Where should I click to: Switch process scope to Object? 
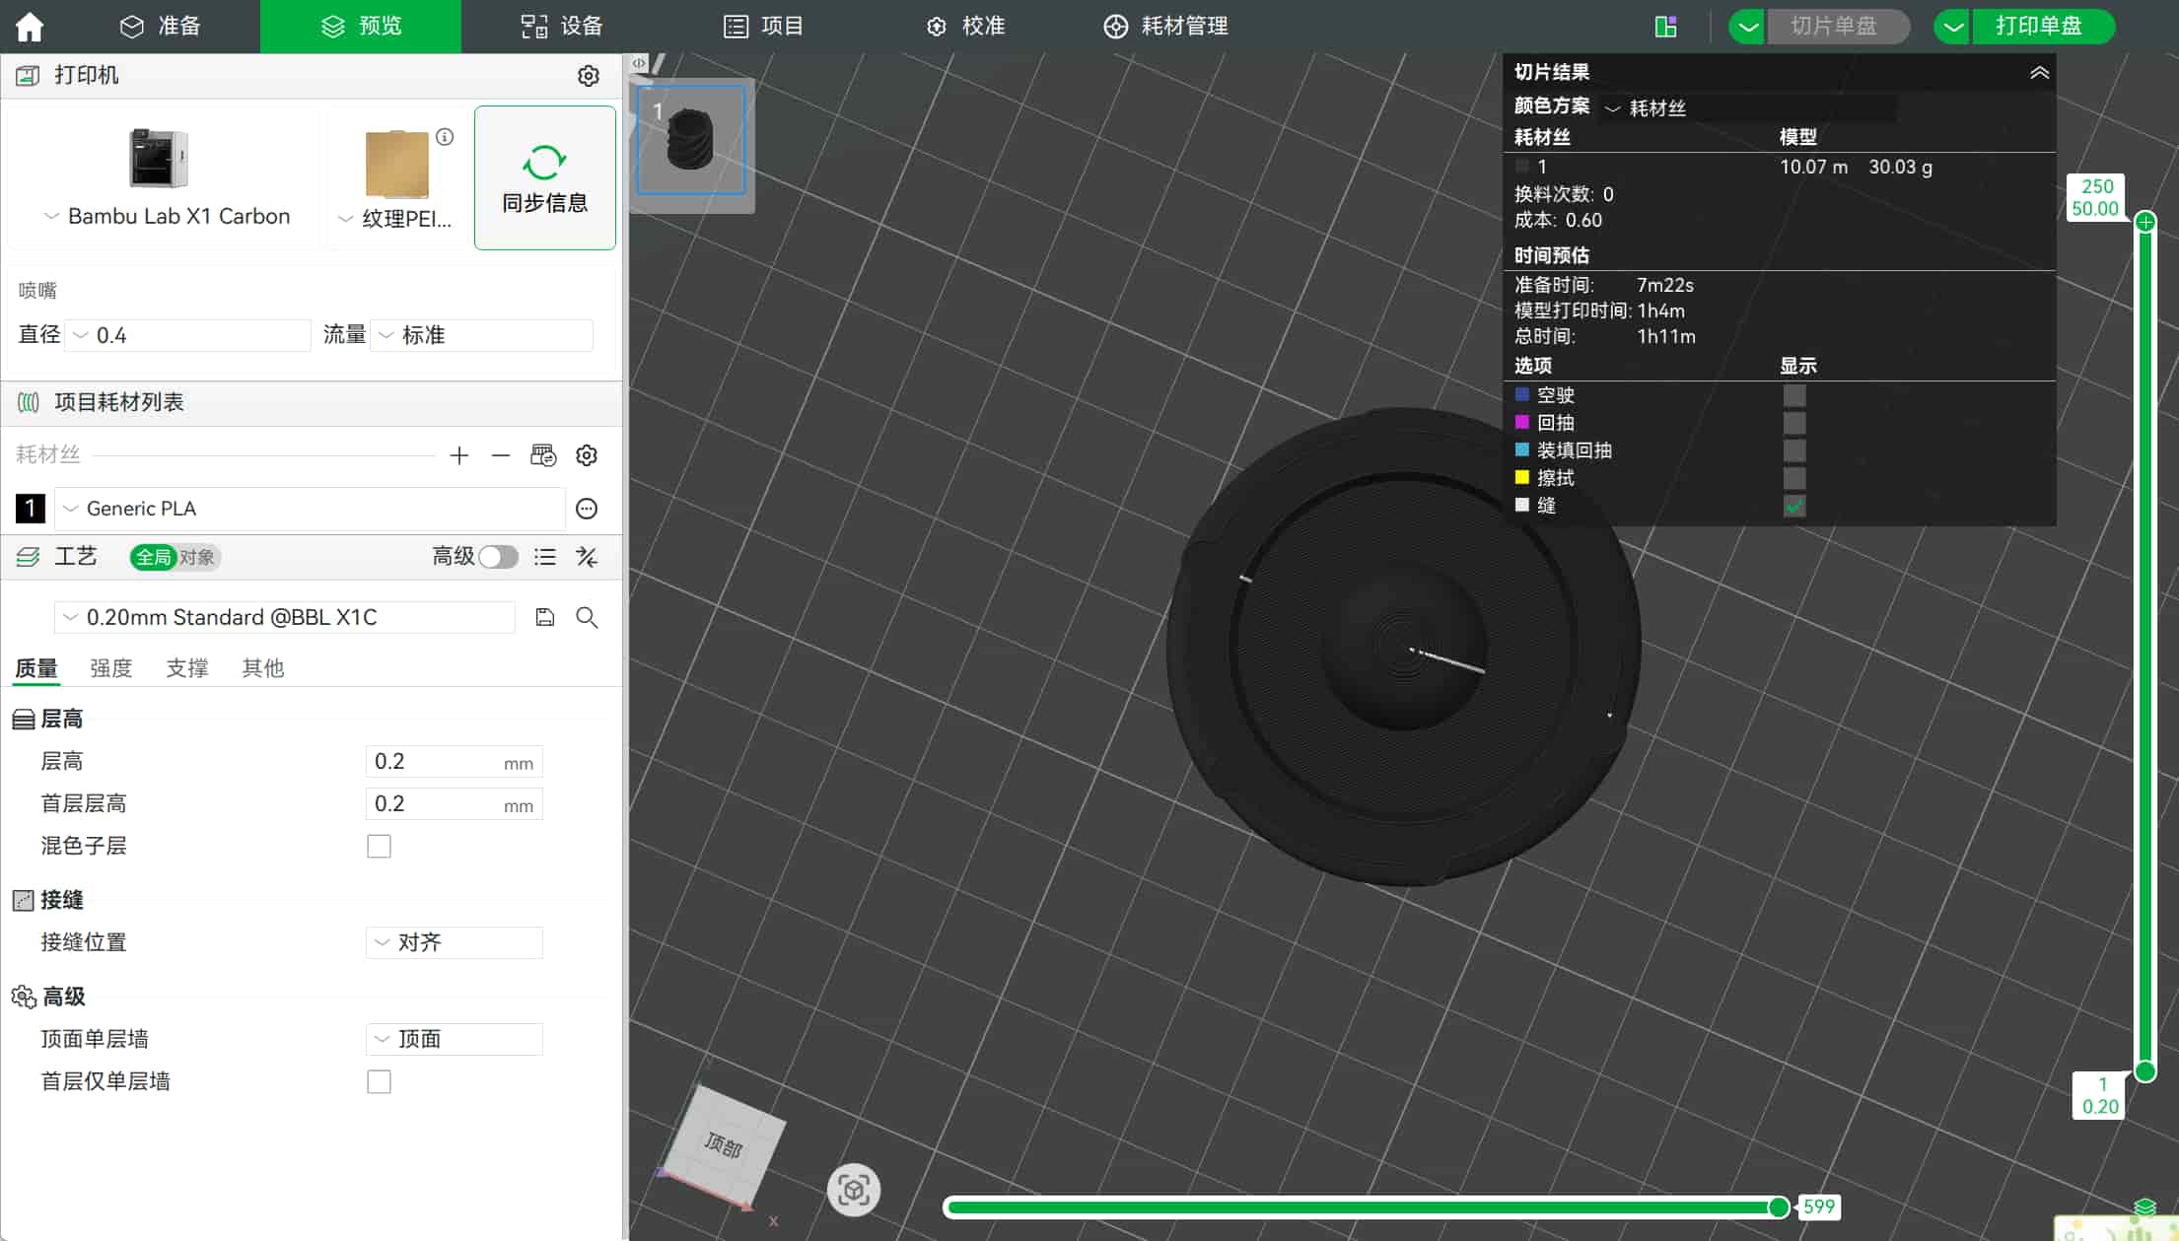197,557
